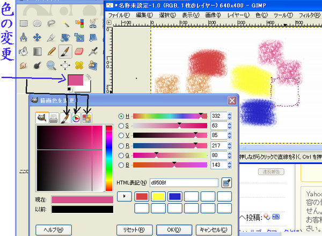Screen dimensions: 322x236
Task: Choose the yellow color history swatch
Action: tap(158, 197)
